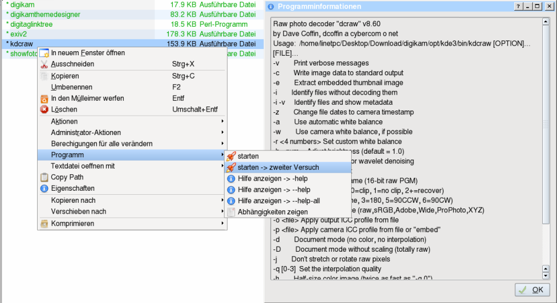The width and height of the screenshot is (557, 303).
Task: Click the clipboard icon beside Copy Path
Action: [x=44, y=177]
